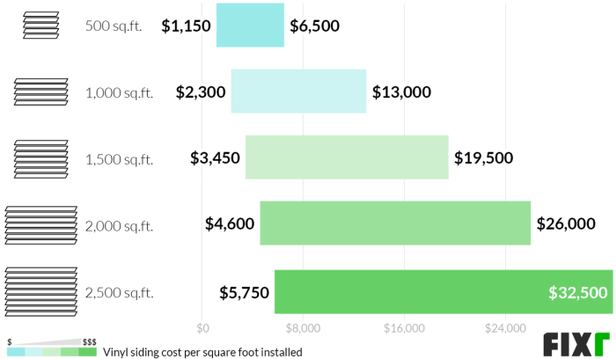Click the 500 sq.ft. cost bar
Viewport: 616px width, 359px height.
[x=250, y=26]
